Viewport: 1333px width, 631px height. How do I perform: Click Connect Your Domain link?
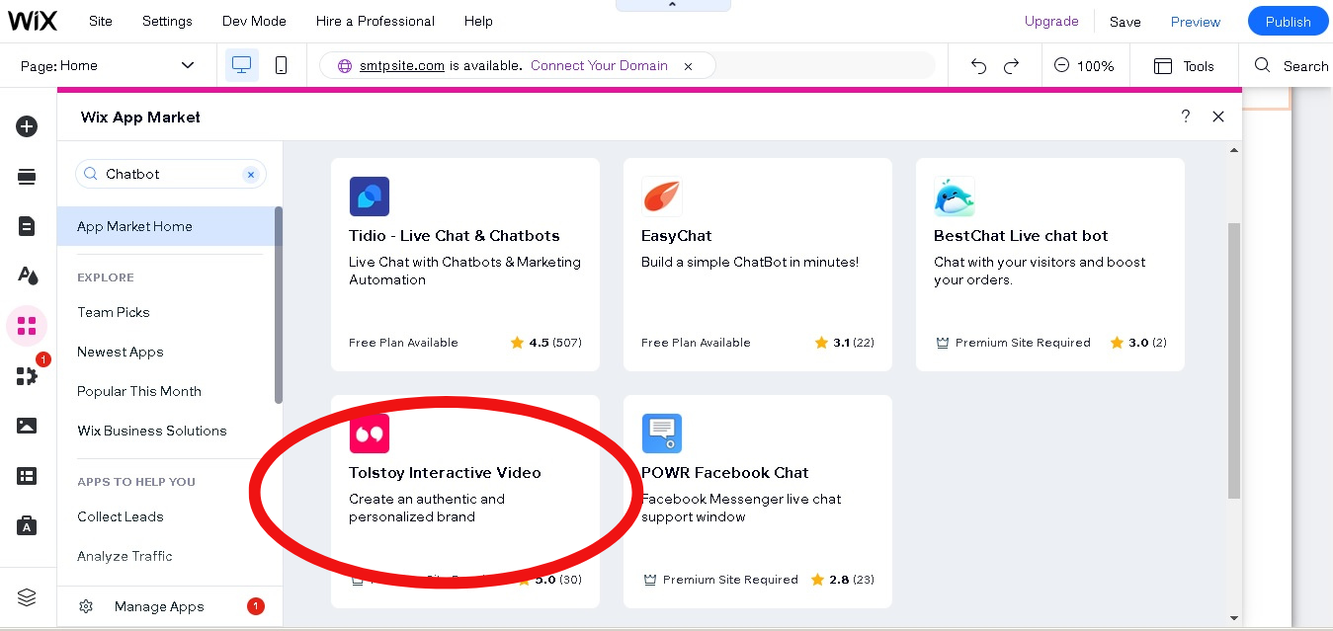599,65
